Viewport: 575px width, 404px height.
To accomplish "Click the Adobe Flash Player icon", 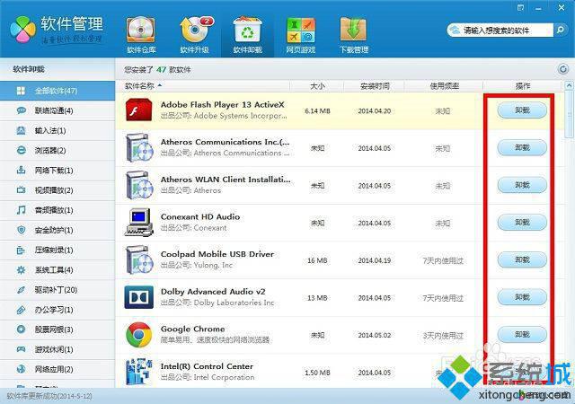I will 138,110.
